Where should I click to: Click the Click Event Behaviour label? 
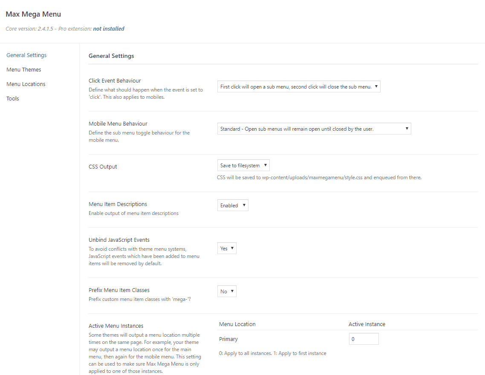tap(115, 81)
